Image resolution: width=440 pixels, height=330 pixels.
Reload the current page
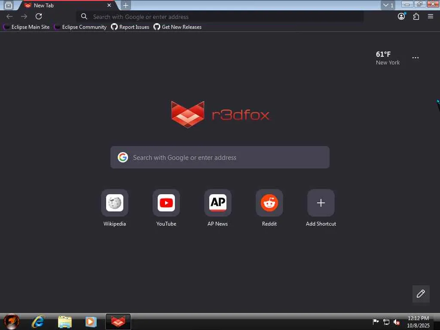pos(39,17)
